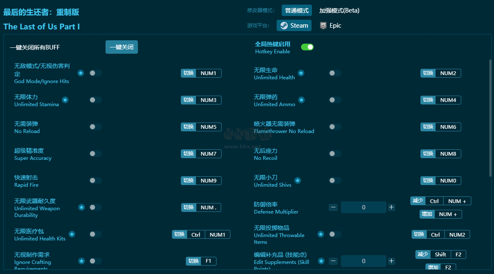
Task: Click the star icon next to Unlimited Stamina
Action: tap(65, 100)
